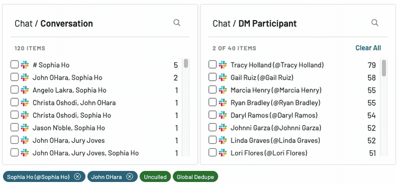Click Gail Ruiz (@Gail Ruiz) name
Viewport: 397px width, 185px height.
(262, 77)
